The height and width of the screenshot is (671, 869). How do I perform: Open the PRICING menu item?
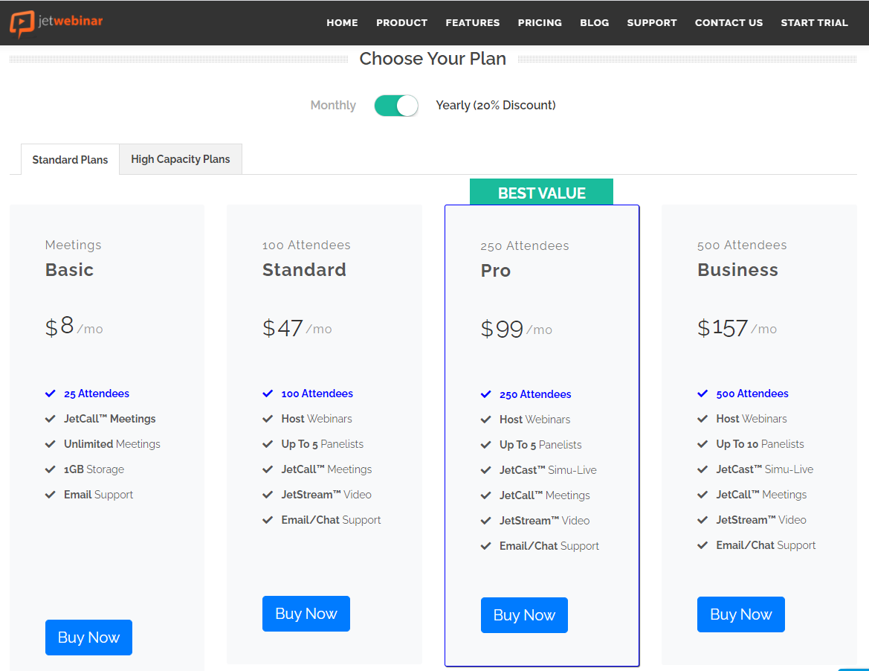(540, 23)
